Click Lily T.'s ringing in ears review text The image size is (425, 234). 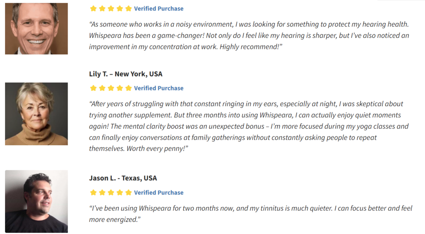(x=249, y=126)
